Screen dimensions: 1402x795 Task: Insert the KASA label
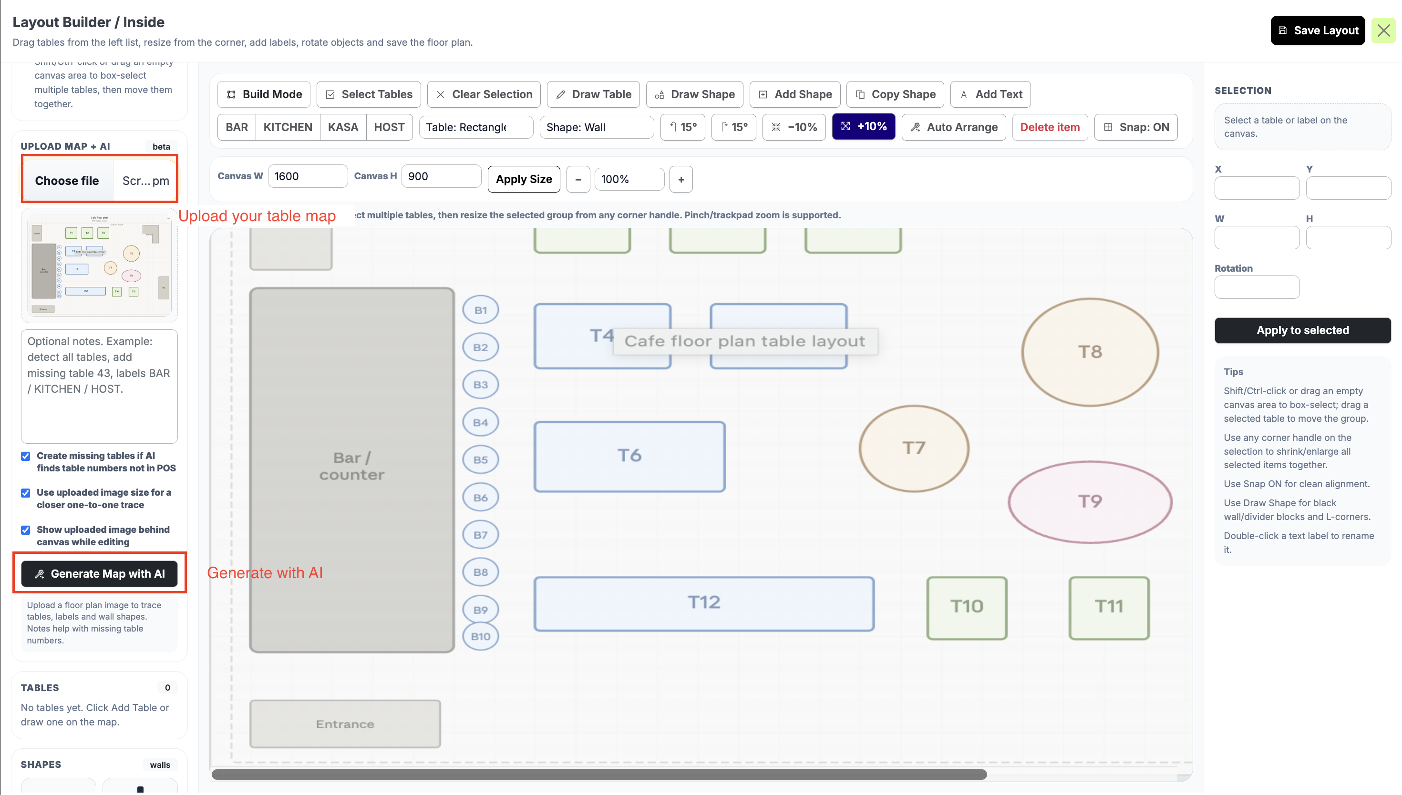(x=343, y=127)
